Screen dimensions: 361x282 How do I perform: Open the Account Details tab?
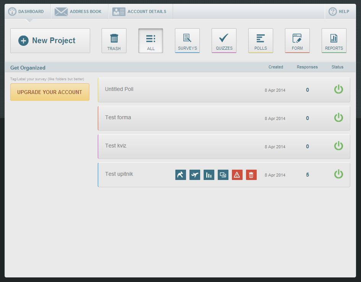coord(141,11)
